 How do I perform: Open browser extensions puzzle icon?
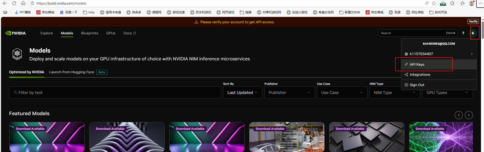[x=452, y=3]
